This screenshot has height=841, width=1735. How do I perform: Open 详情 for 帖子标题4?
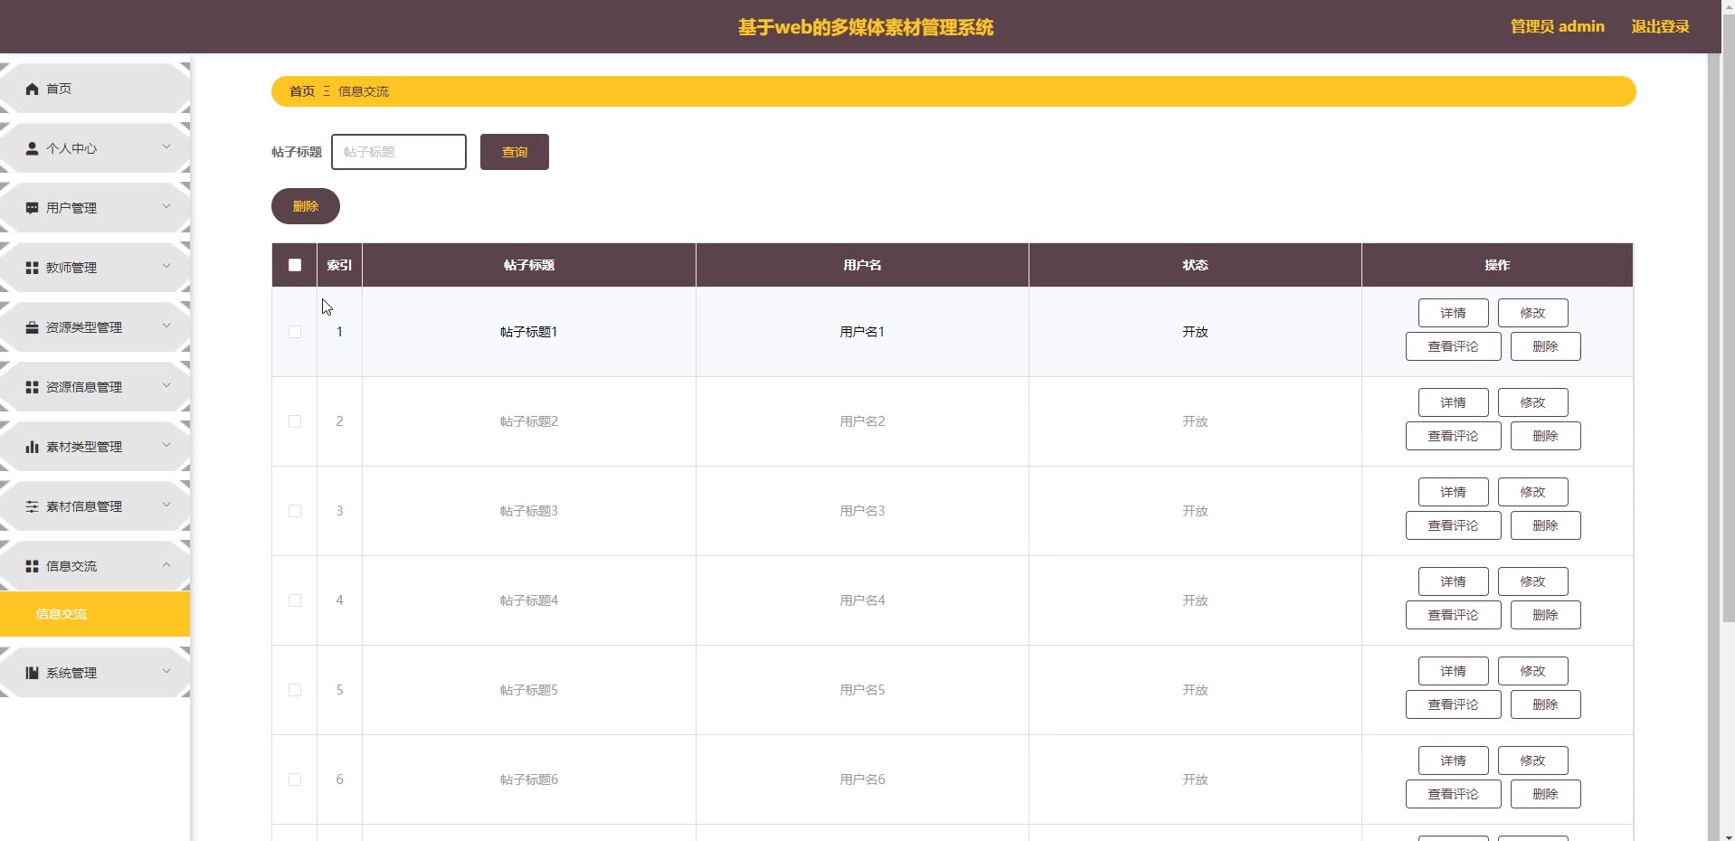click(1454, 581)
